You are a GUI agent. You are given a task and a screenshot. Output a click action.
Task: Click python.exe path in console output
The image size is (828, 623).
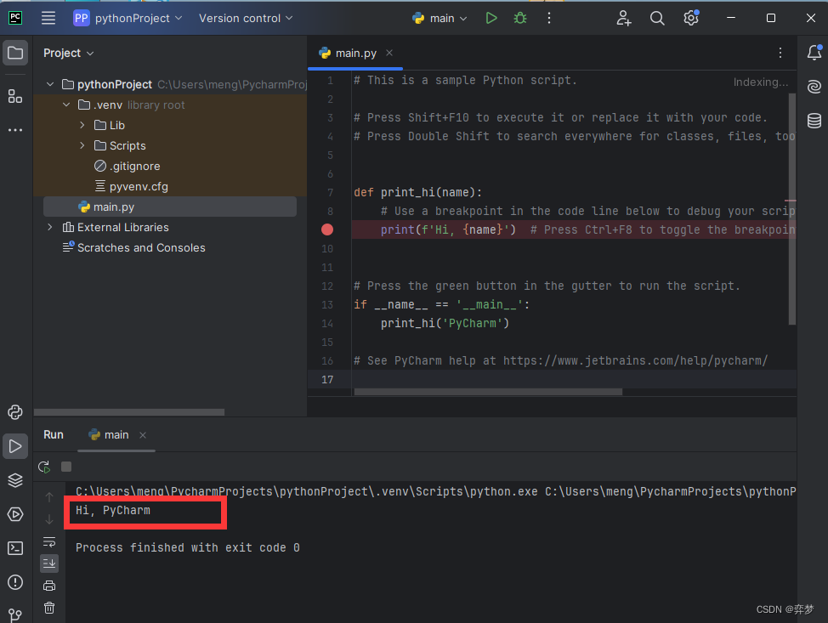click(306, 491)
